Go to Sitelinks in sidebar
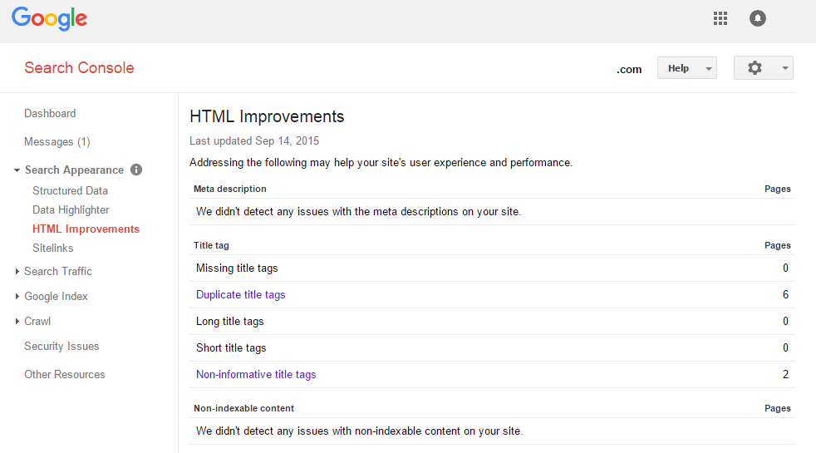 pyautogui.click(x=53, y=248)
